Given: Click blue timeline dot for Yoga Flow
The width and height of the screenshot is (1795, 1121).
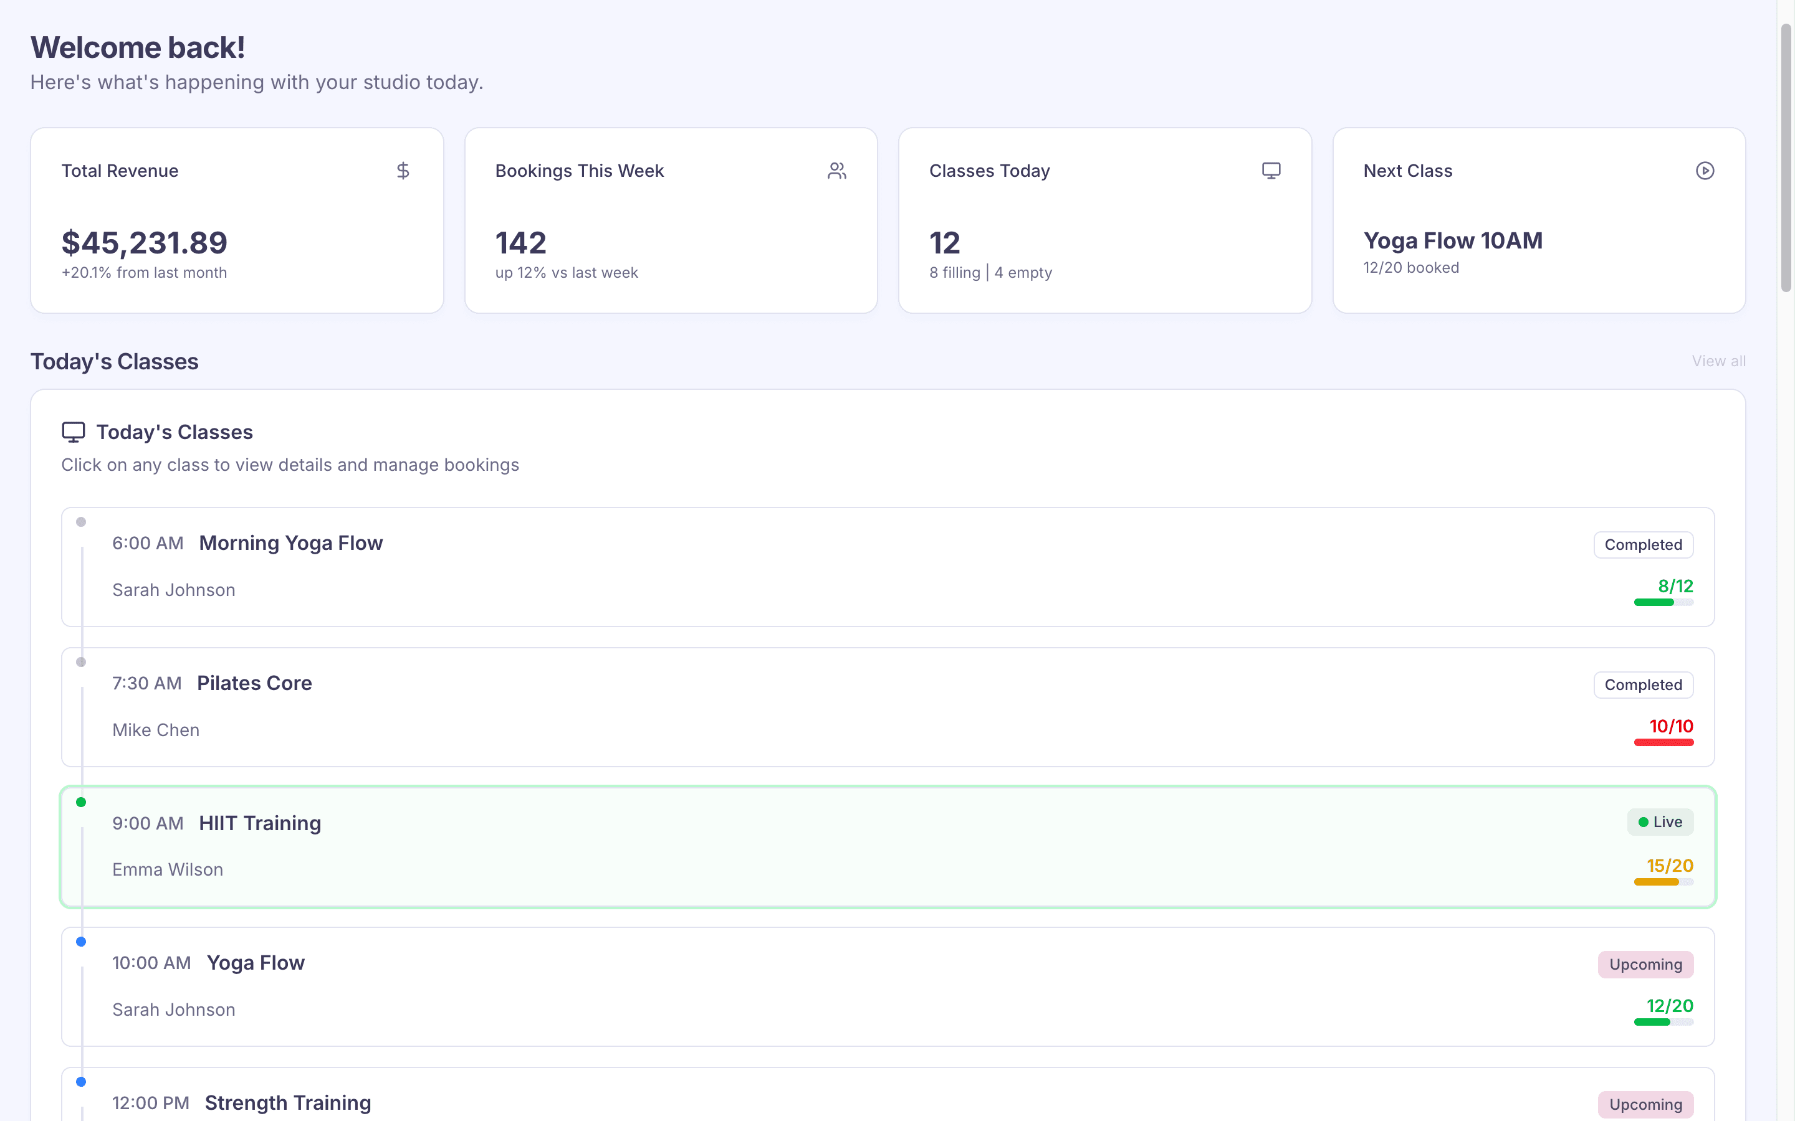Looking at the screenshot, I should [82, 942].
